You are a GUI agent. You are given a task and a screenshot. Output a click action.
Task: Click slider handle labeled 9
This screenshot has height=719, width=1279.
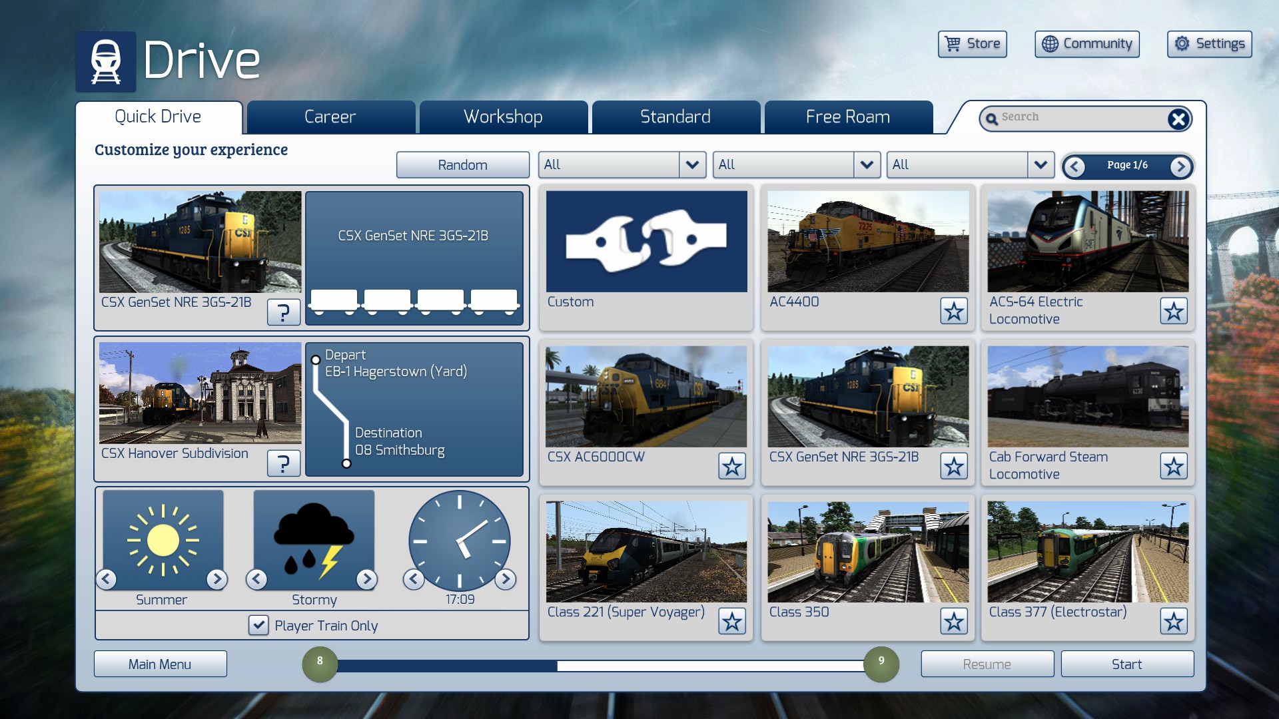[881, 664]
